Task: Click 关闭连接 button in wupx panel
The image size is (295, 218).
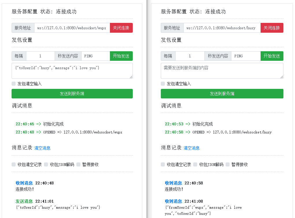Action: tap(121, 28)
